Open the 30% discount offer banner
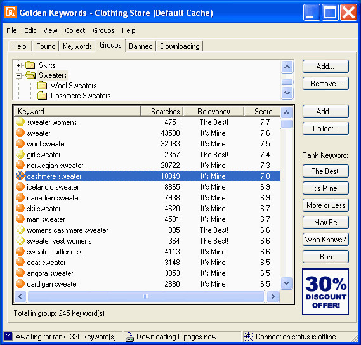The width and height of the screenshot is (361, 345). pos(325,292)
